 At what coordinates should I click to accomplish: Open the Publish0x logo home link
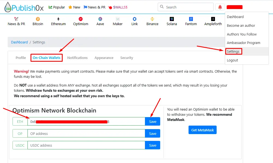pyautogui.click(x=24, y=7)
